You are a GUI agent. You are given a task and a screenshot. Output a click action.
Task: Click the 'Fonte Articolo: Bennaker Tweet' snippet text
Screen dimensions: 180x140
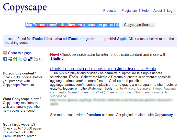point(139,88)
